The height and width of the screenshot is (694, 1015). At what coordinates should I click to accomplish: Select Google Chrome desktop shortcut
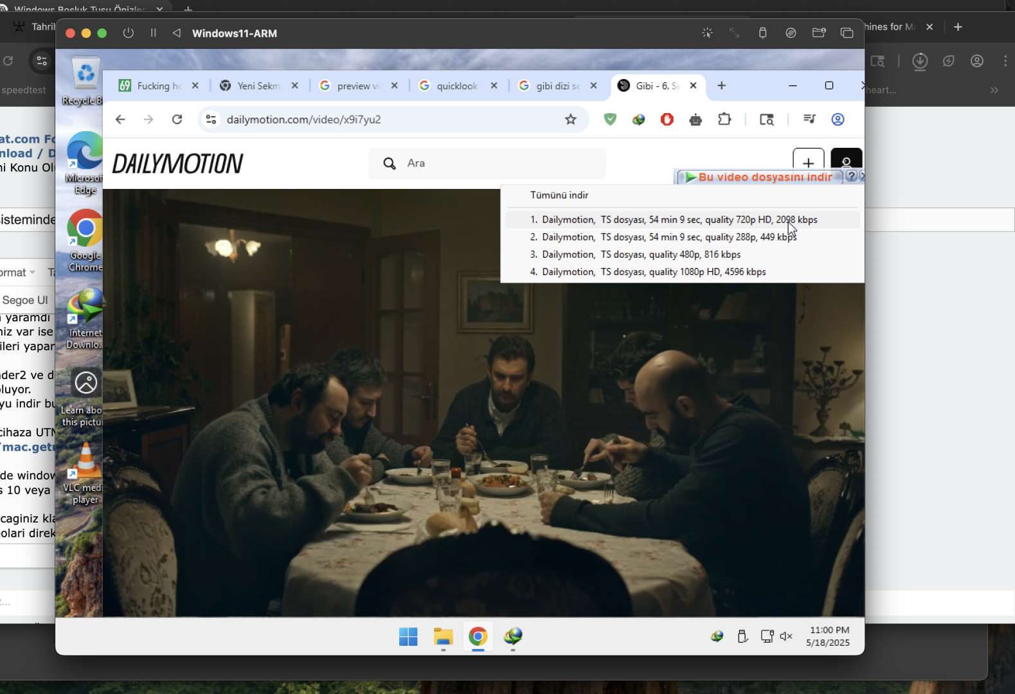85,240
